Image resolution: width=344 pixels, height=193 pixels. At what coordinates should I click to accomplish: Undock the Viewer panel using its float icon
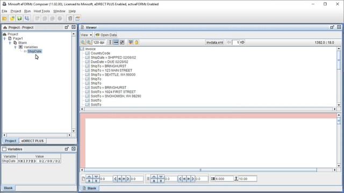(332, 27)
